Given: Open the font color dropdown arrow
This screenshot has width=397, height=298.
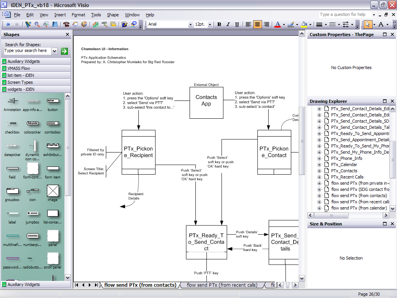Looking at the screenshot, I should coord(284,24).
